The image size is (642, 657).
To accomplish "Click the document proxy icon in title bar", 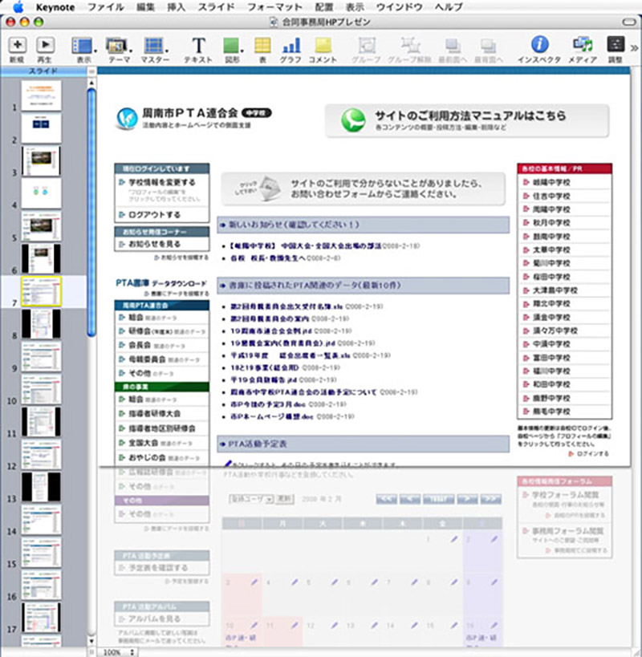I will [273, 22].
